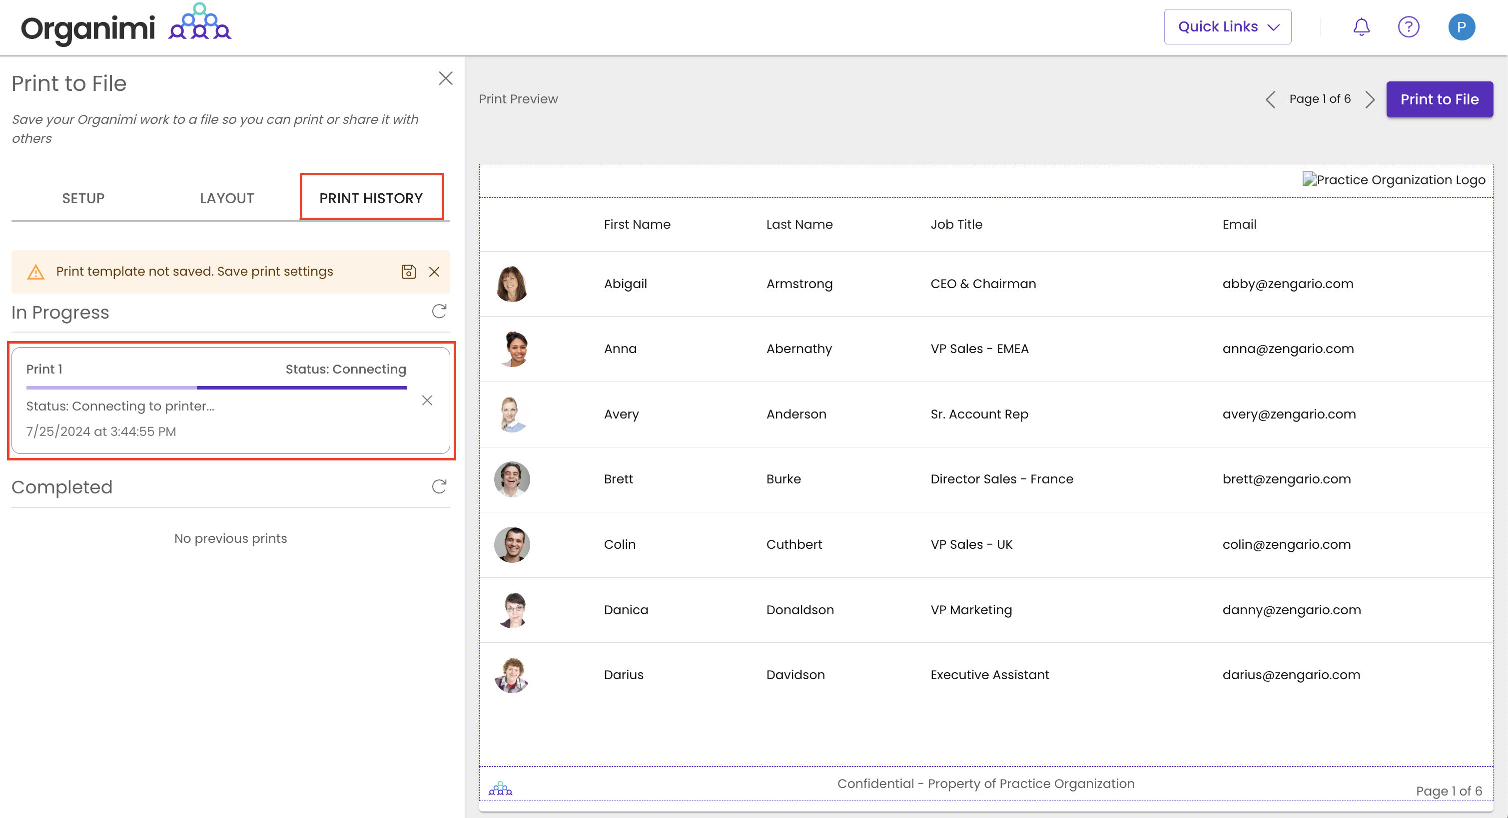Click Sr. Account Rep job title
The width and height of the screenshot is (1508, 818).
[x=979, y=414]
